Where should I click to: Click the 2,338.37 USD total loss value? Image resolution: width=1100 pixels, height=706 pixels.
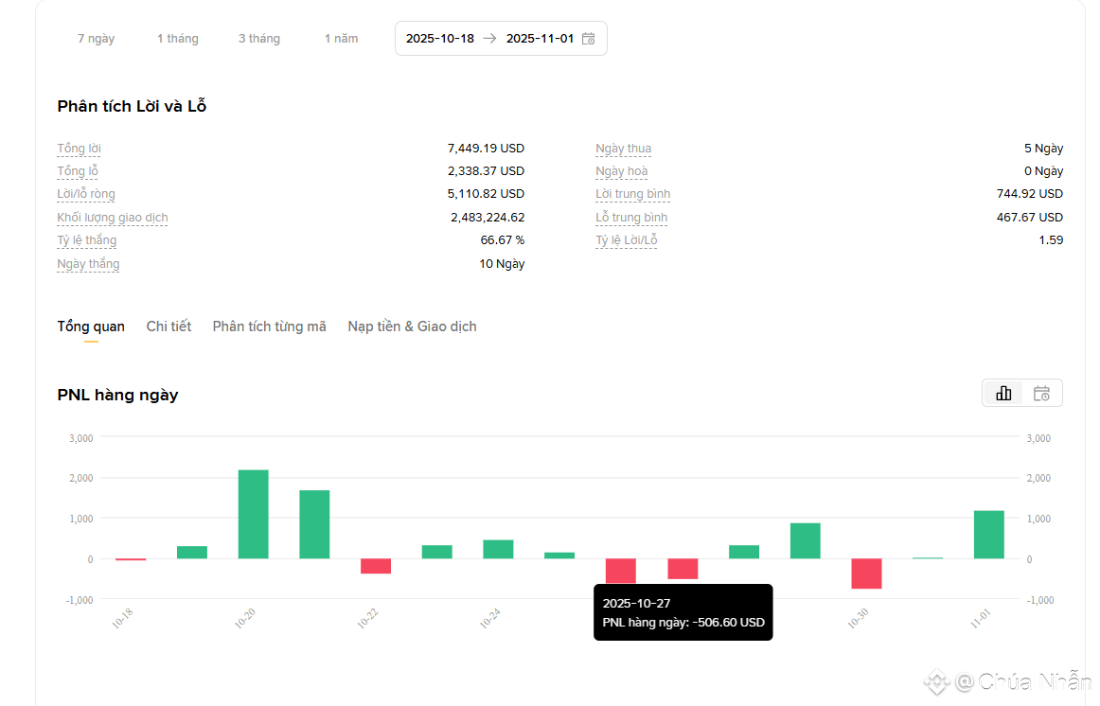tap(486, 171)
